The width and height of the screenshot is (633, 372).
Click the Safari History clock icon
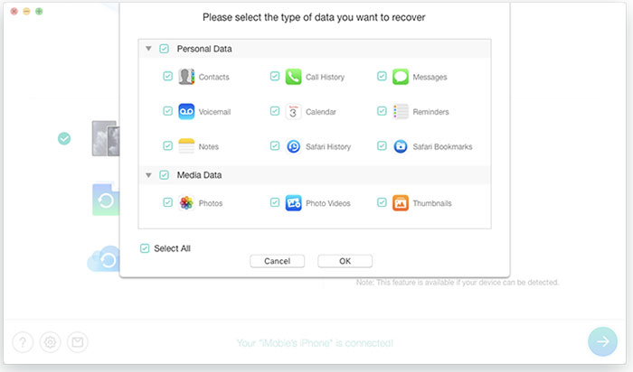(293, 146)
